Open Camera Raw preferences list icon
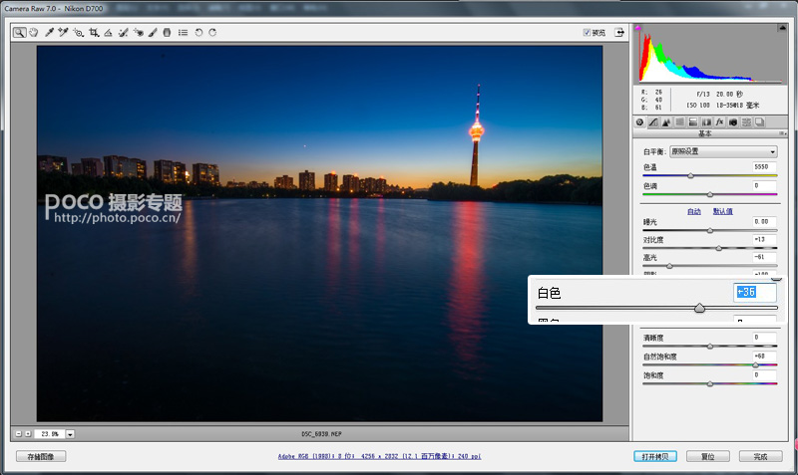The image size is (798, 475). click(183, 33)
